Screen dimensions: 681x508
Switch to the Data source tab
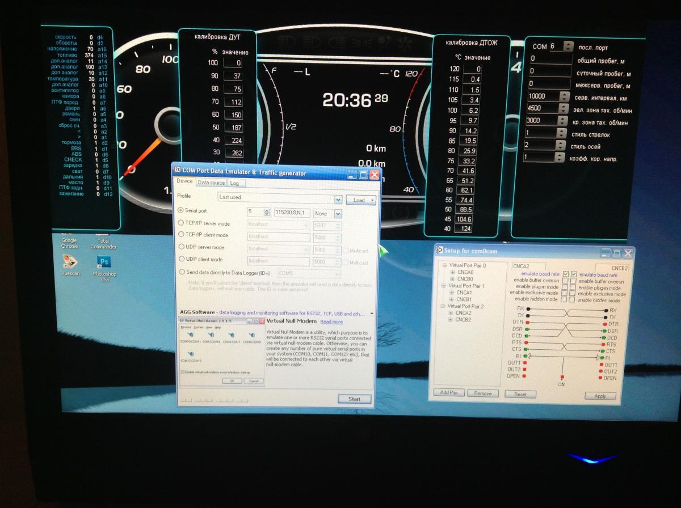(211, 183)
